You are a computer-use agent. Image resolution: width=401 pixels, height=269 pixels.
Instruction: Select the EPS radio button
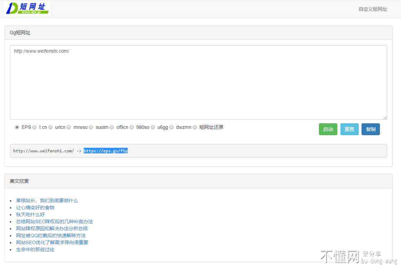point(17,127)
